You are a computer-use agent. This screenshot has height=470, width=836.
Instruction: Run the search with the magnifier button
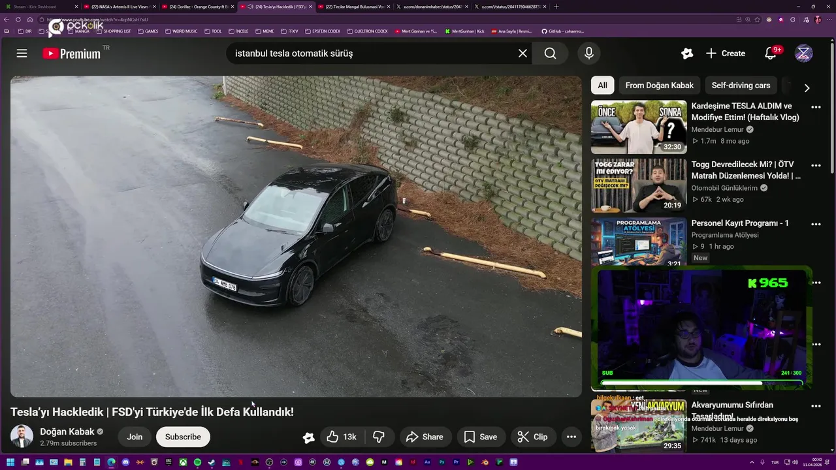tap(550, 54)
